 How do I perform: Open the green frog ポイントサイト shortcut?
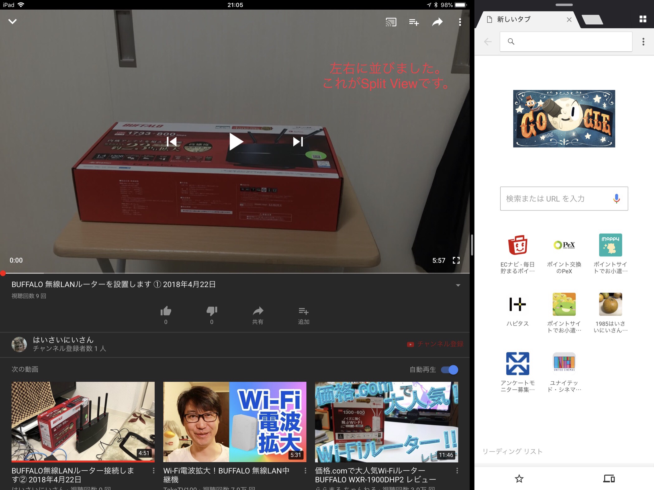564,313
